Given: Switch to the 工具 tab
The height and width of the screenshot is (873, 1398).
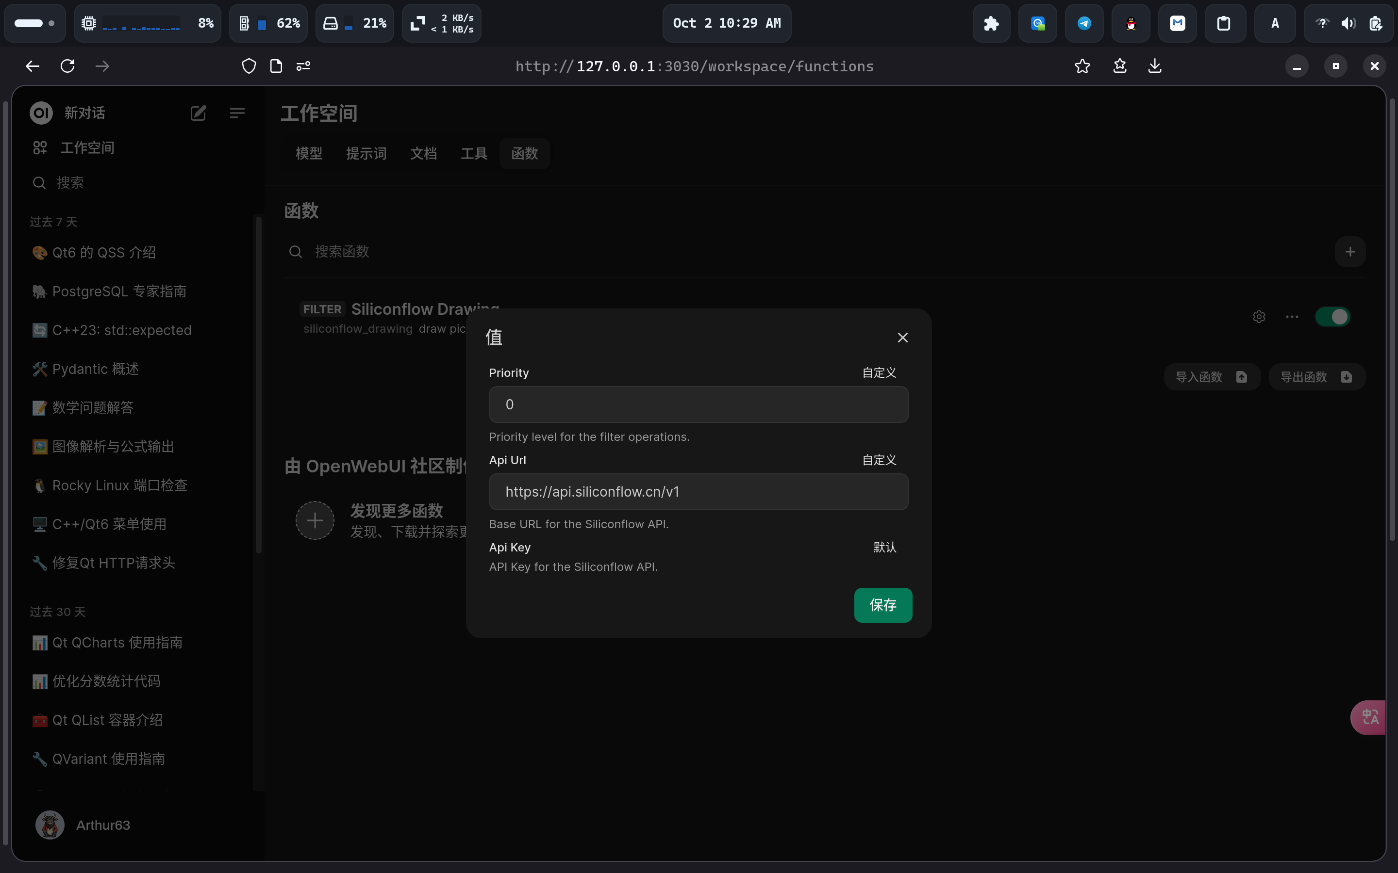Looking at the screenshot, I should click(x=474, y=154).
